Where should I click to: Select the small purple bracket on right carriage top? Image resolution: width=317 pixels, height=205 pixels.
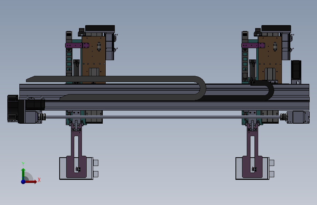point(253,45)
